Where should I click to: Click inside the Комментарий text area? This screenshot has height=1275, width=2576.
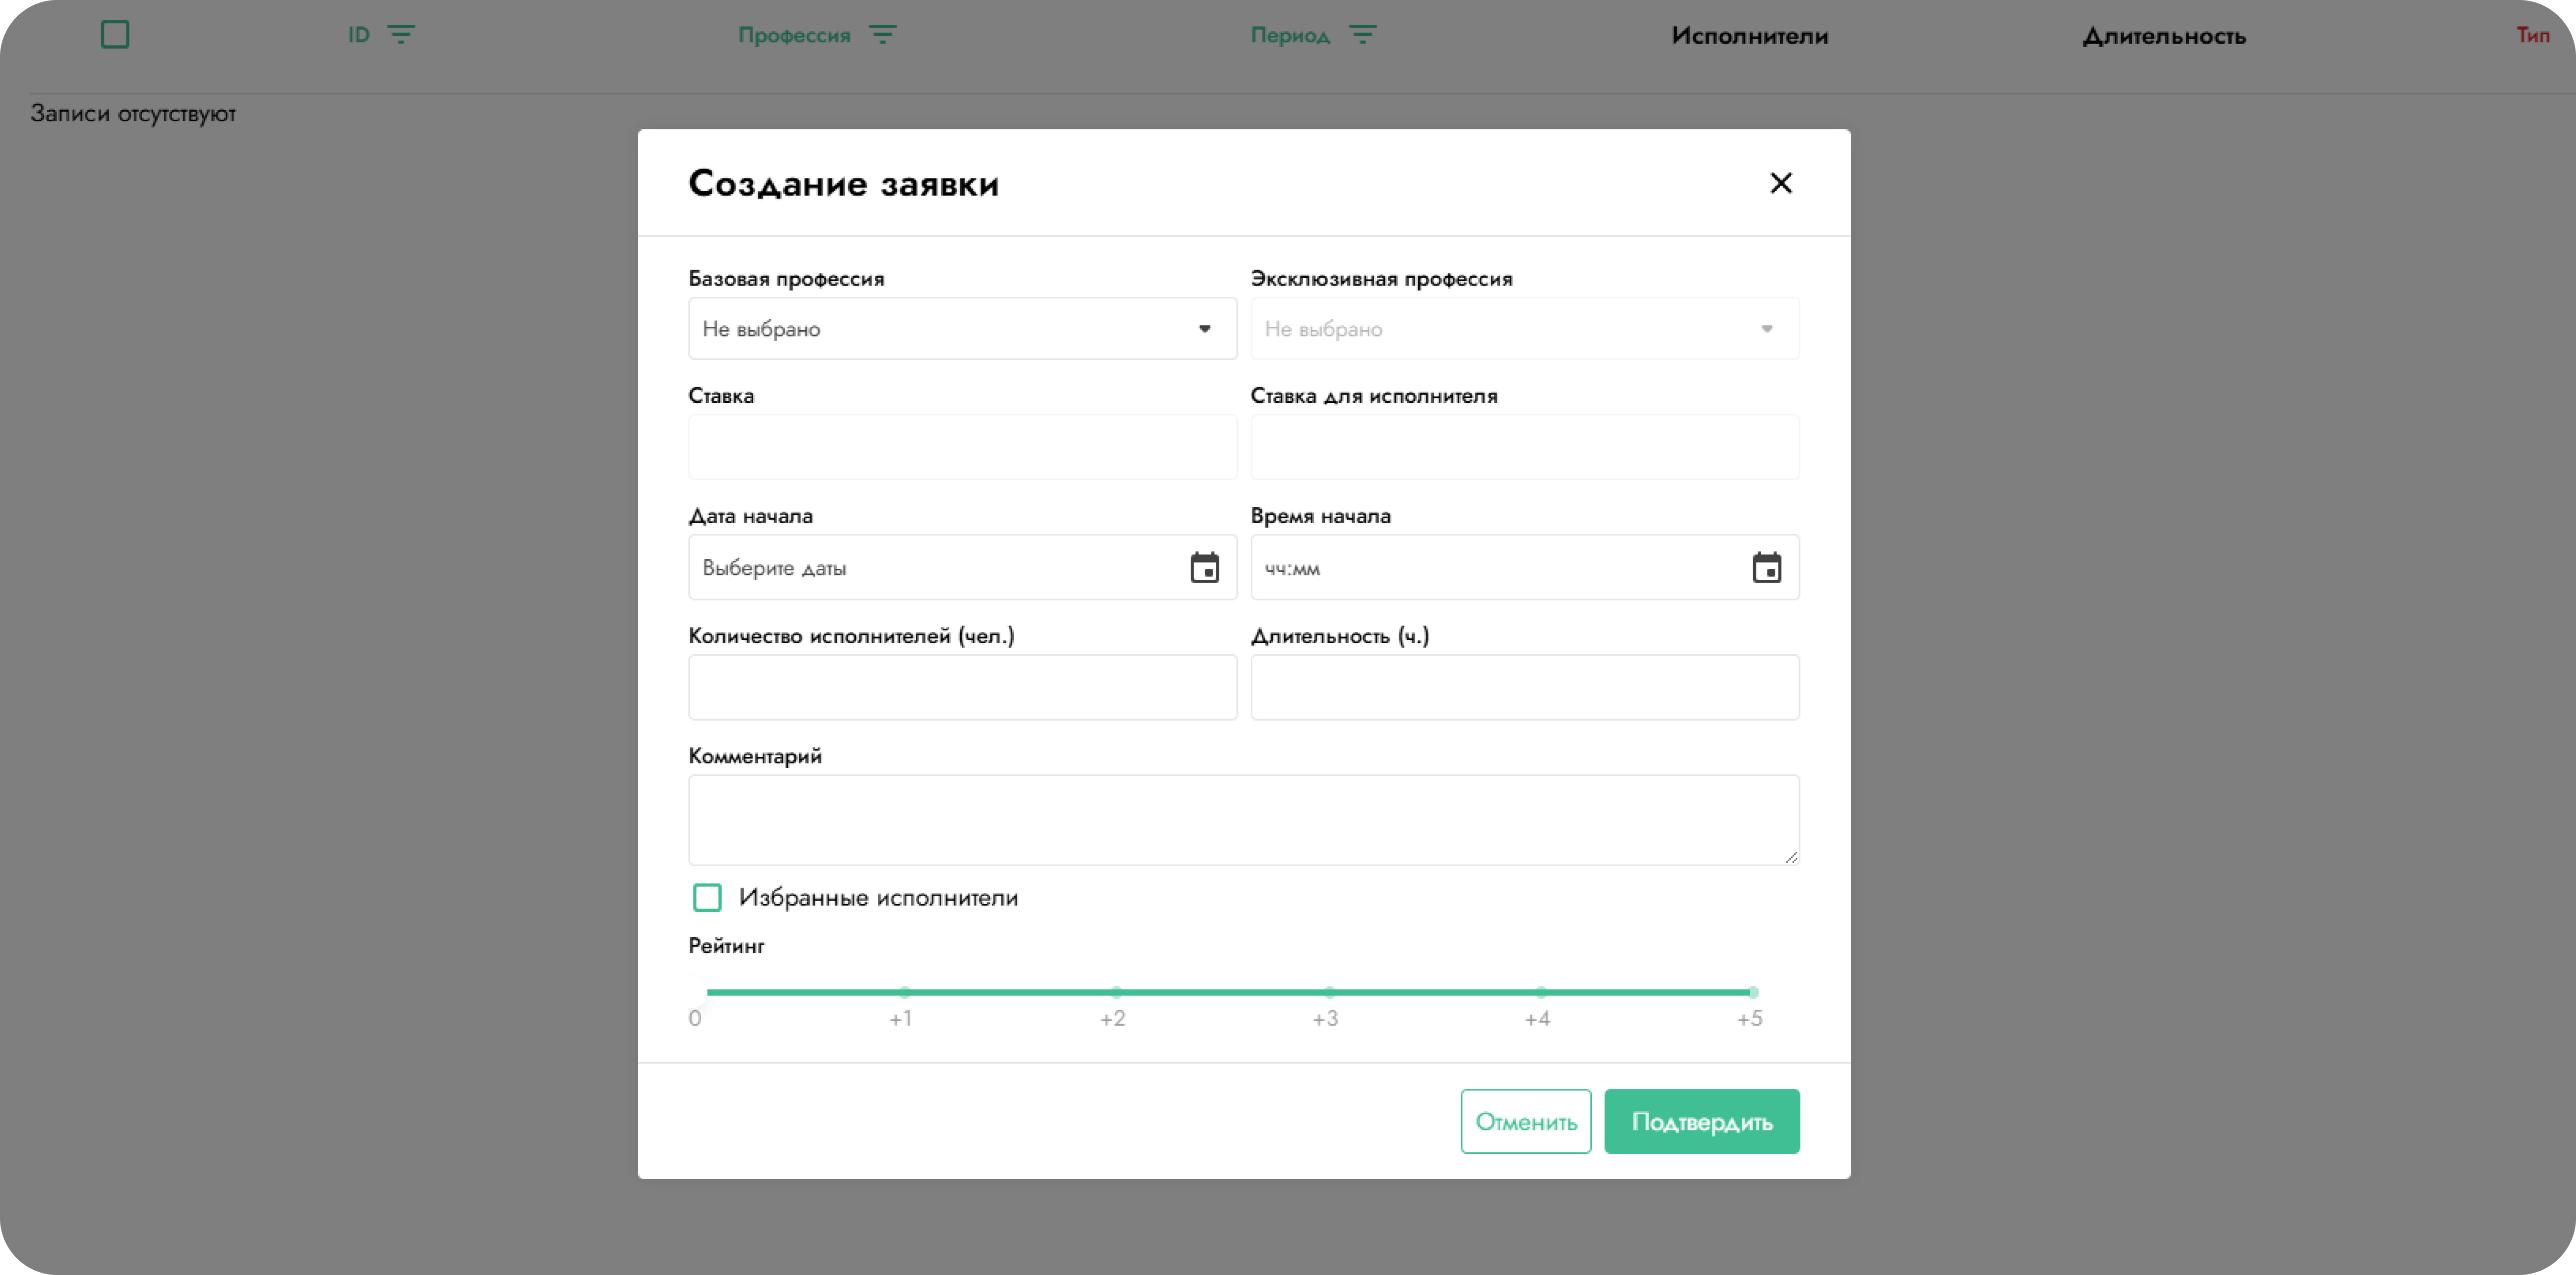[1242, 819]
